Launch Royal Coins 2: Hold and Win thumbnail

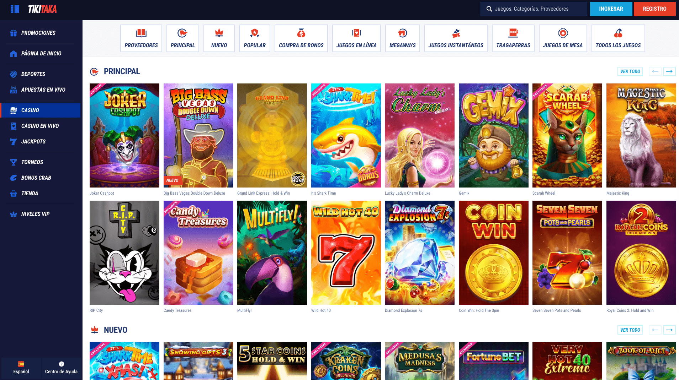(641, 253)
